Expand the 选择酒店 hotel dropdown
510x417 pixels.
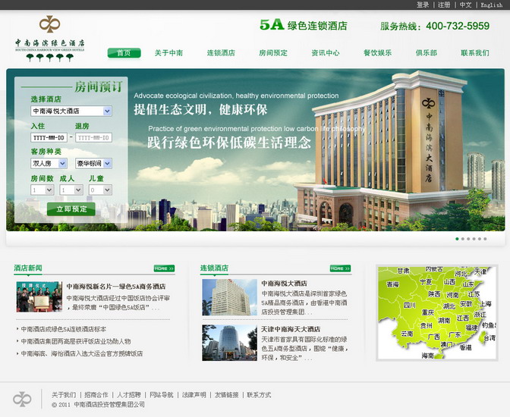pos(71,111)
